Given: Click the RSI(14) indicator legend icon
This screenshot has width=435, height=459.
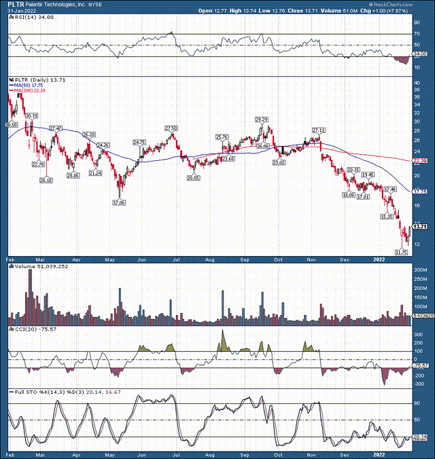Looking at the screenshot, I should 12,17.
